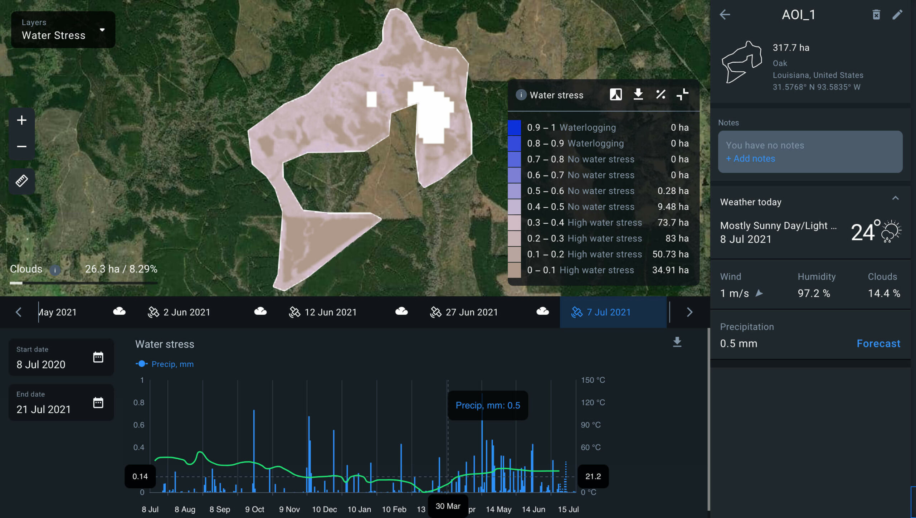Go back from AOI_1 panel
Viewport: 916px width, 518px height.
click(725, 15)
